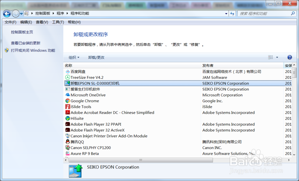Click the 爱普生打印机软件 icon
Image resolution: width=299 pixels, height=181 pixels.
(68, 89)
